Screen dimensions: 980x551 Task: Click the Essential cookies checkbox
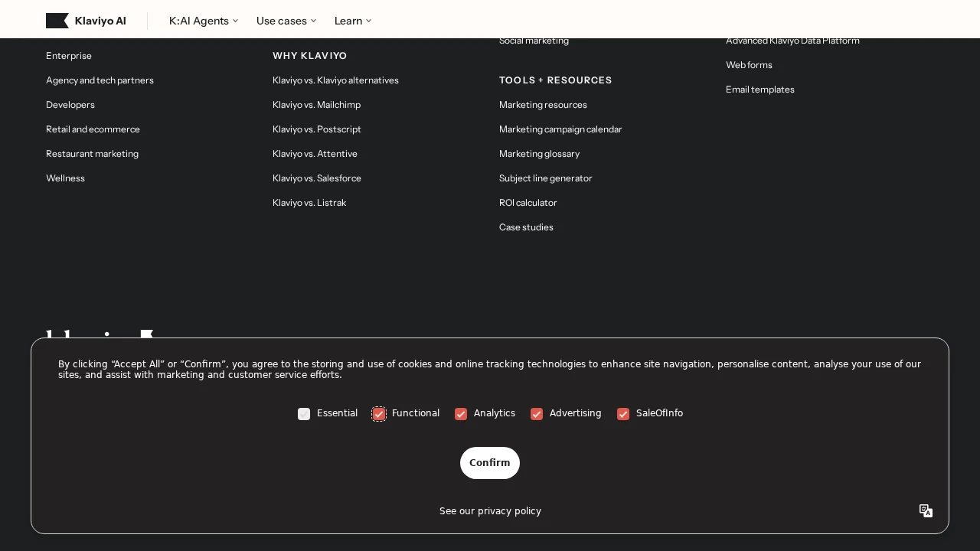coord(304,414)
